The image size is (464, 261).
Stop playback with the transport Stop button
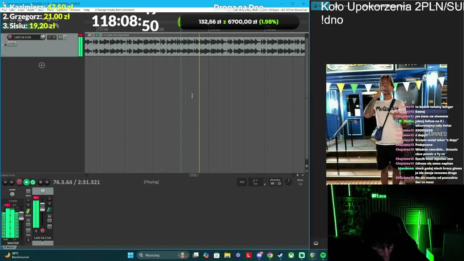pyautogui.click(x=41, y=182)
